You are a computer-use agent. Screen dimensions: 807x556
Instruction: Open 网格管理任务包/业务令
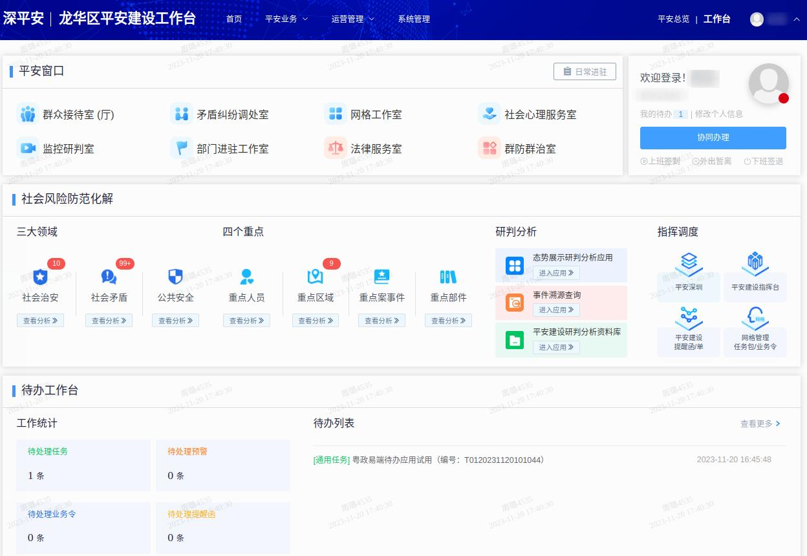tap(755, 328)
